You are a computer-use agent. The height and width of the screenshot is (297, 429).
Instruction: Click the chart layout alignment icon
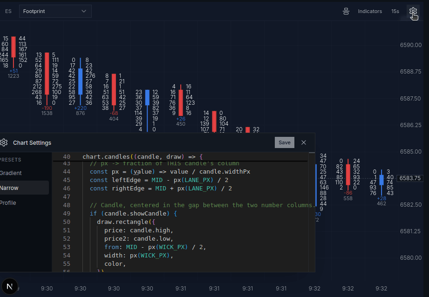(x=346, y=12)
